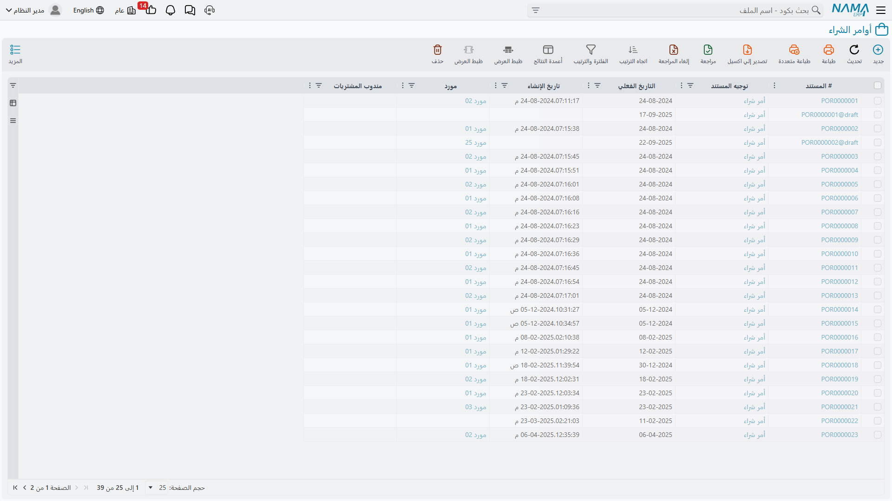Sort by التاريخ الفعلي column header
The width and height of the screenshot is (892, 501).
636,86
